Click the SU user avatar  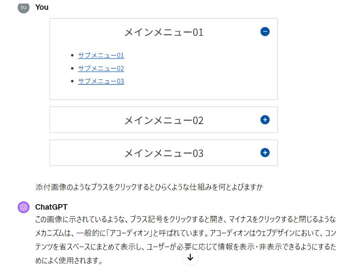pyautogui.click(x=24, y=7)
